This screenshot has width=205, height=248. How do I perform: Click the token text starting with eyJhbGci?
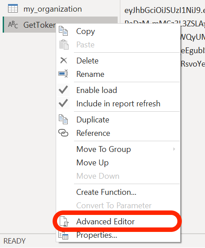[x=164, y=11]
